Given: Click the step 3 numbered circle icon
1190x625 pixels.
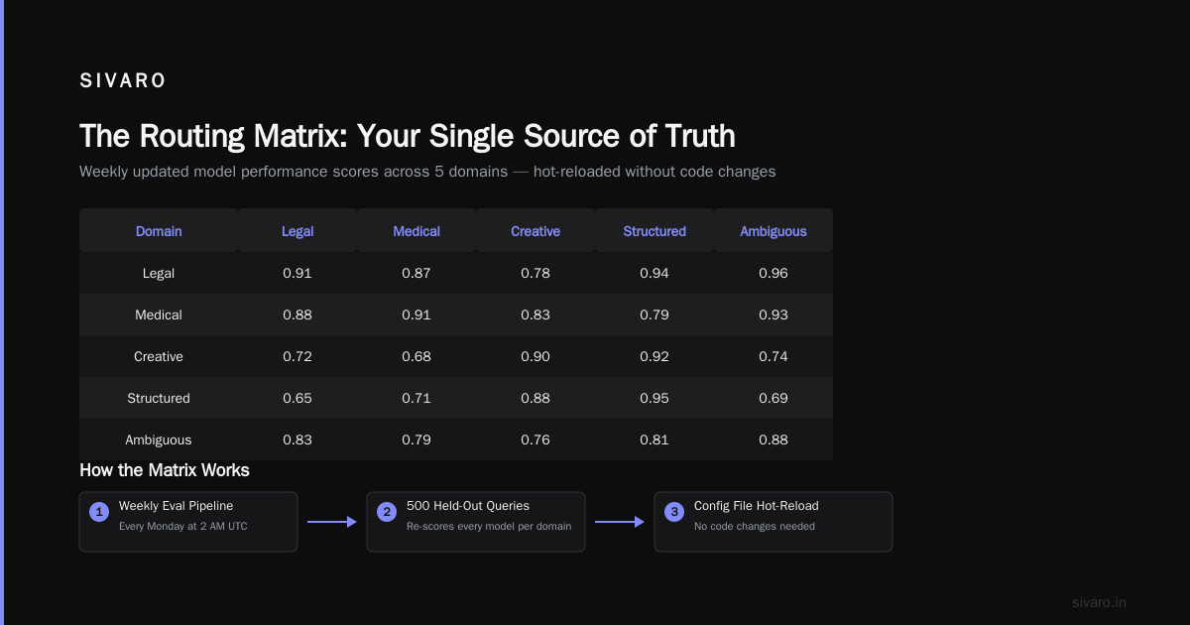Looking at the screenshot, I should [674, 512].
